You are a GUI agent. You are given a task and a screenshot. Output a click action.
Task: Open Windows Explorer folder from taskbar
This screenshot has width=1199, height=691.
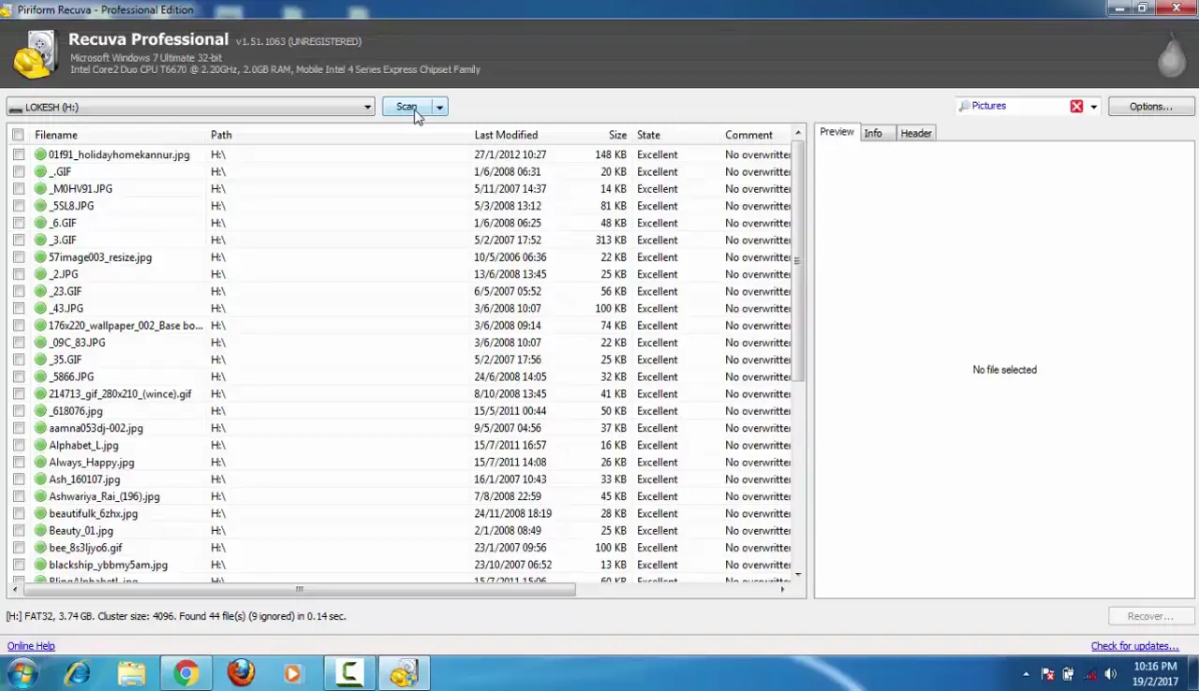(131, 673)
